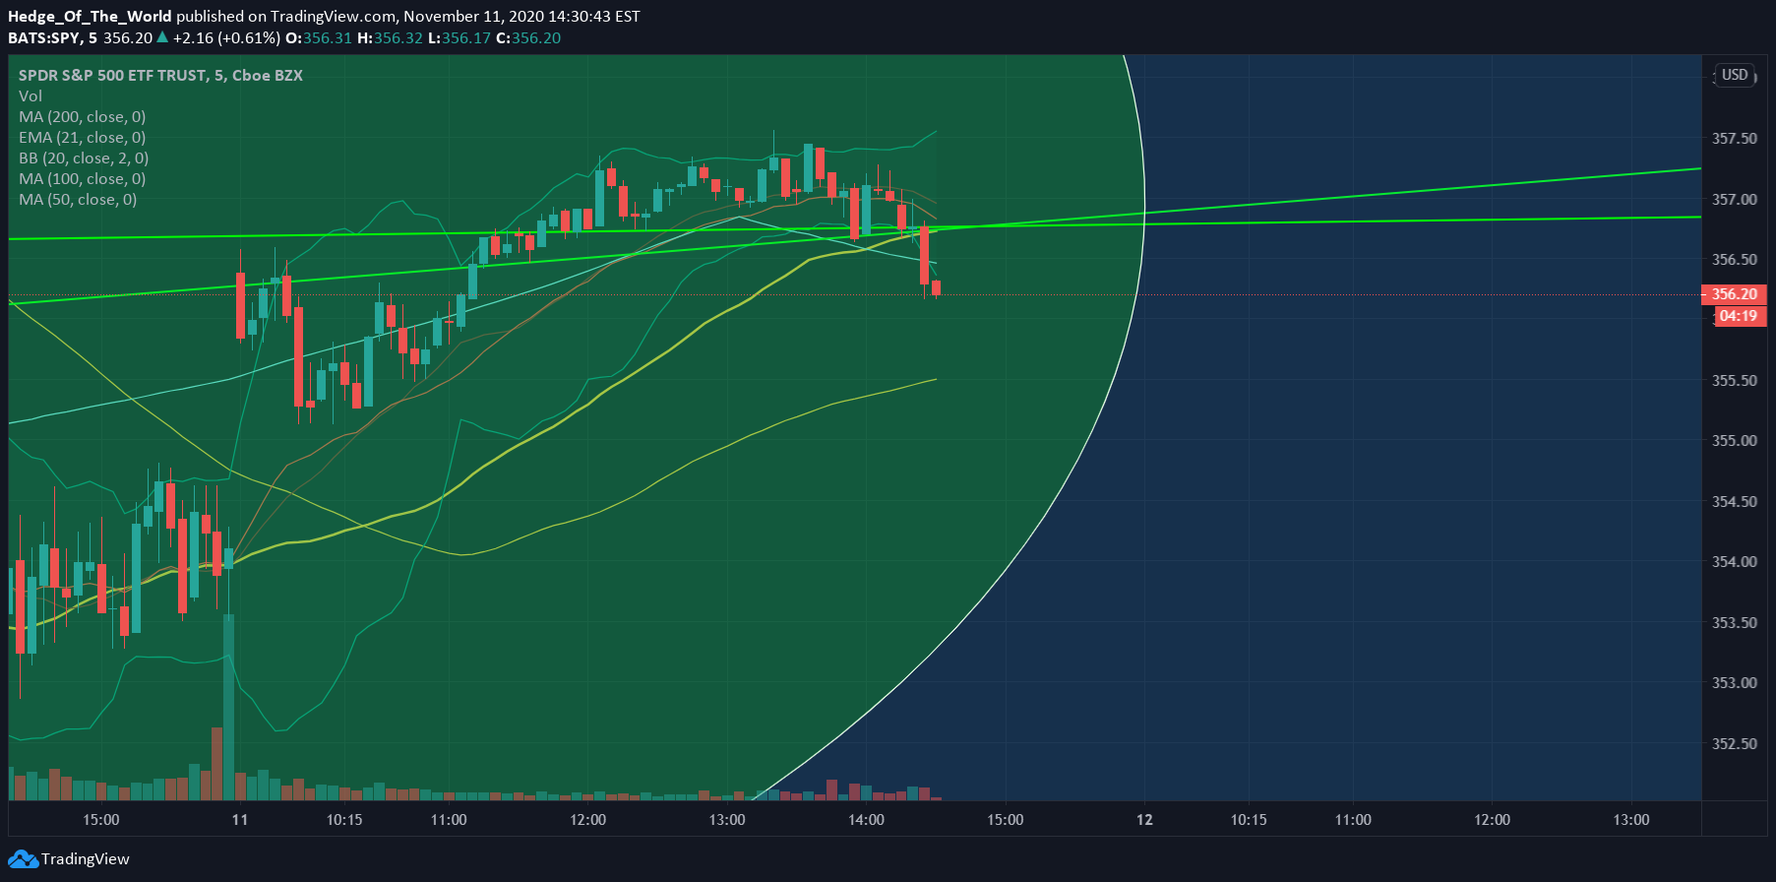Select the BB (20, close, 2, 0) indicator
This screenshot has height=882, width=1776.
[x=84, y=157]
